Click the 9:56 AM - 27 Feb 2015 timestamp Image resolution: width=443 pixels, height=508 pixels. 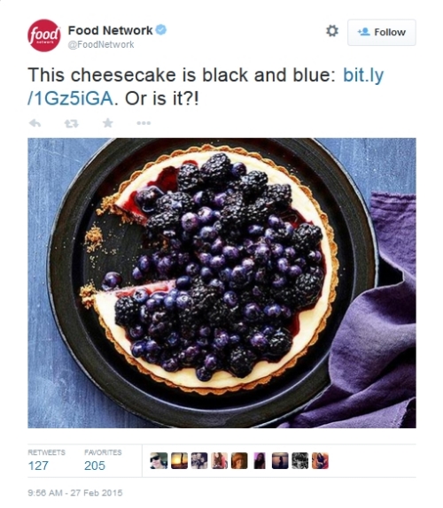pyautogui.click(x=75, y=493)
